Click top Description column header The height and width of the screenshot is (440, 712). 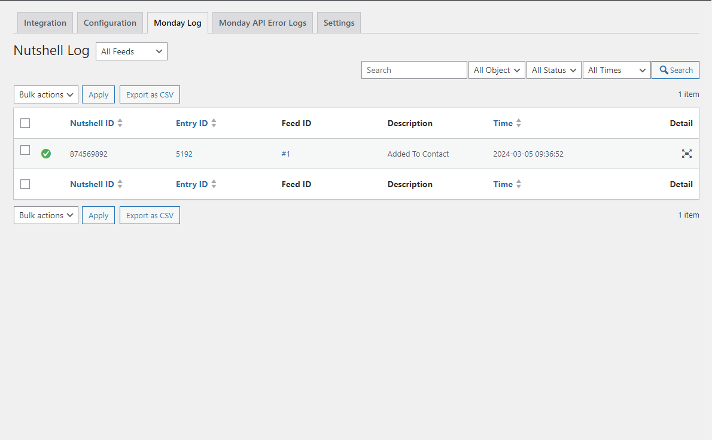[x=410, y=123]
